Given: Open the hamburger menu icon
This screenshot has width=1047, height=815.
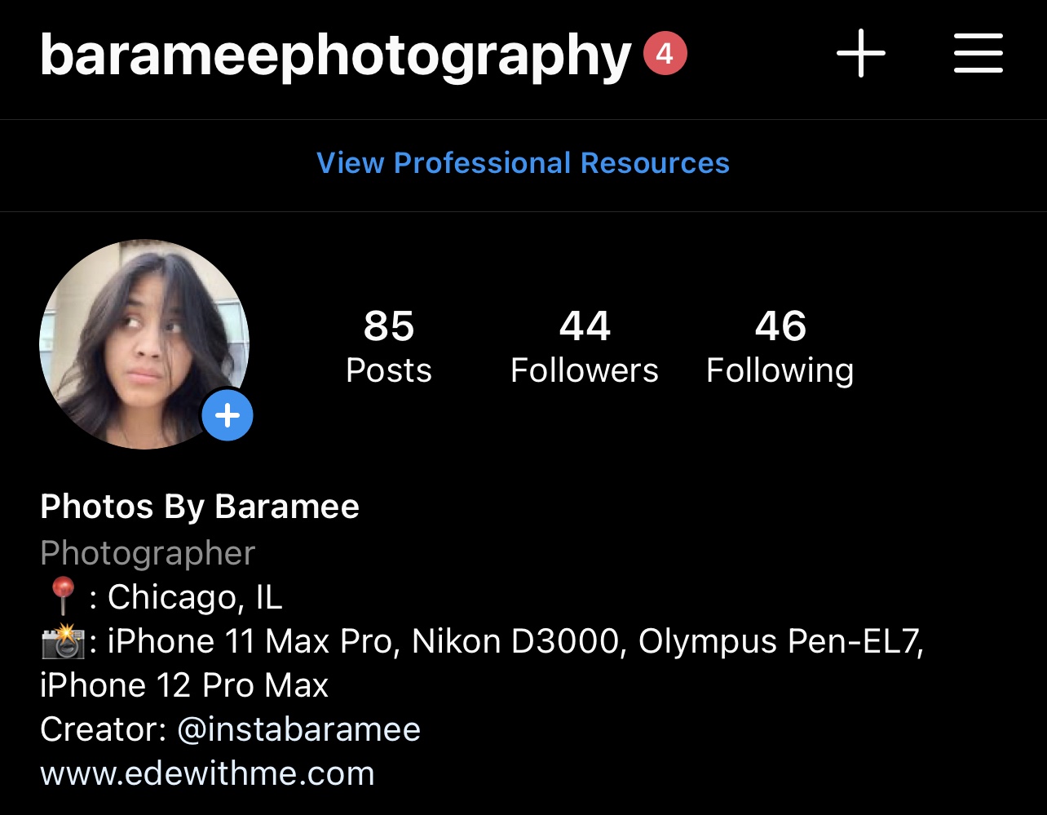Looking at the screenshot, I should pyautogui.click(x=979, y=54).
